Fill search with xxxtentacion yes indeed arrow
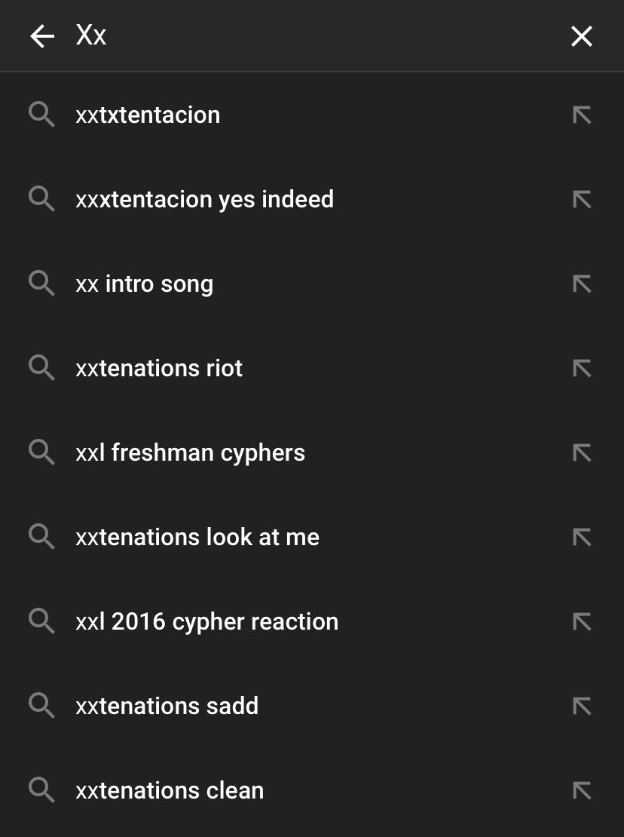Screen dimensions: 624x837 tap(581, 200)
